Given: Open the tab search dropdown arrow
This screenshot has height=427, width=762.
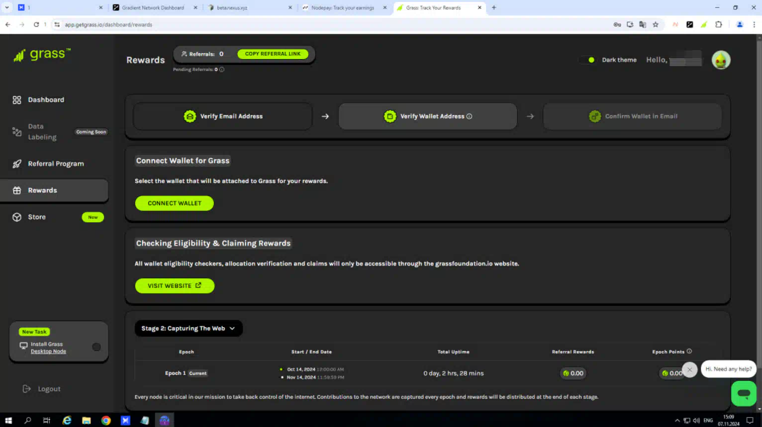Looking at the screenshot, I should tap(7, 7).
